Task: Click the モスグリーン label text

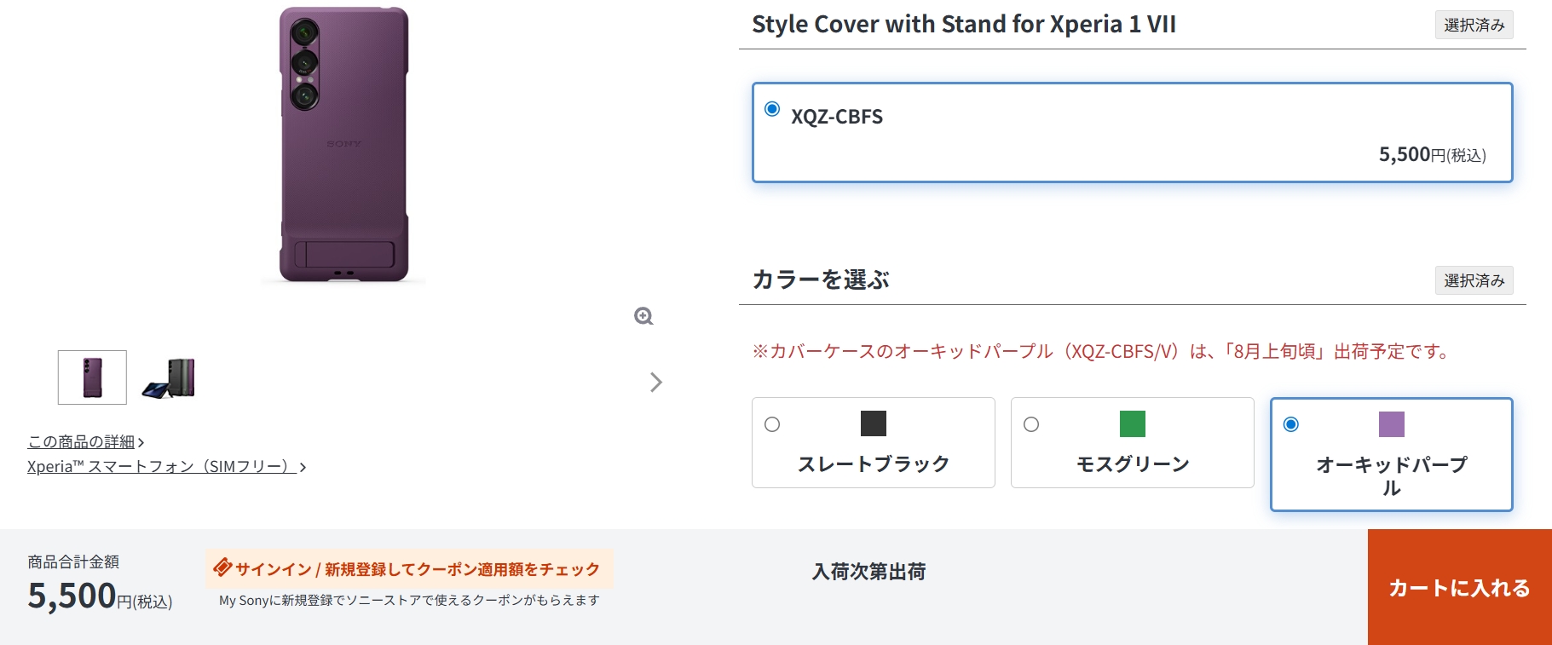Action: 1133,464
